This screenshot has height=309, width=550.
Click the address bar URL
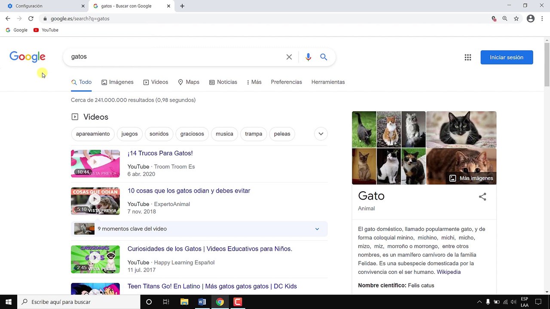click(x=80, y=18)
